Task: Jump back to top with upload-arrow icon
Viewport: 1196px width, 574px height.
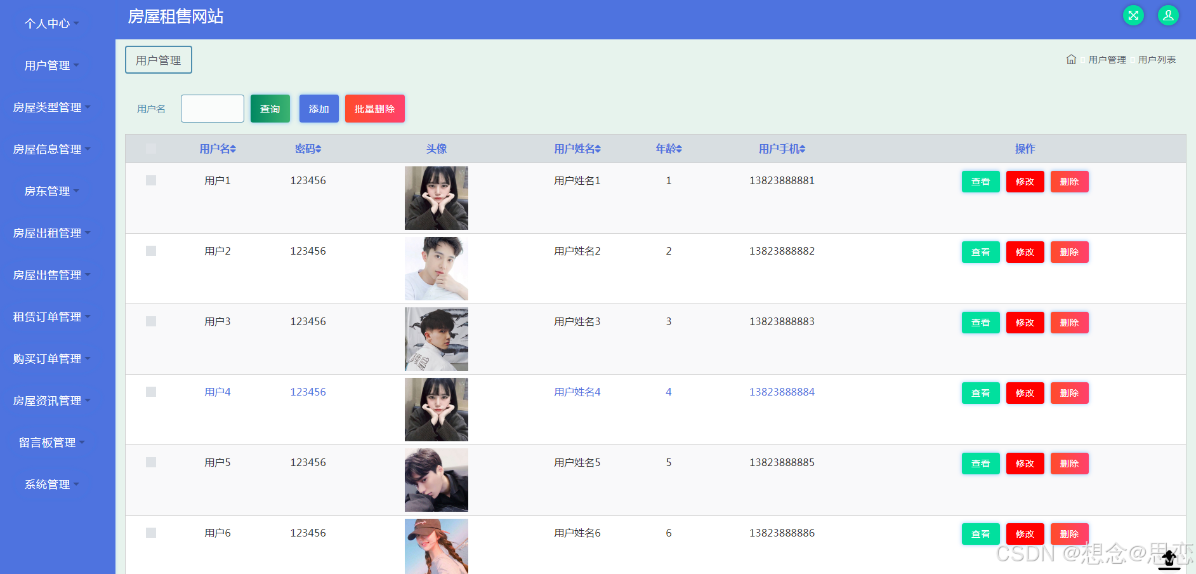Action: tap(1169, 559)
